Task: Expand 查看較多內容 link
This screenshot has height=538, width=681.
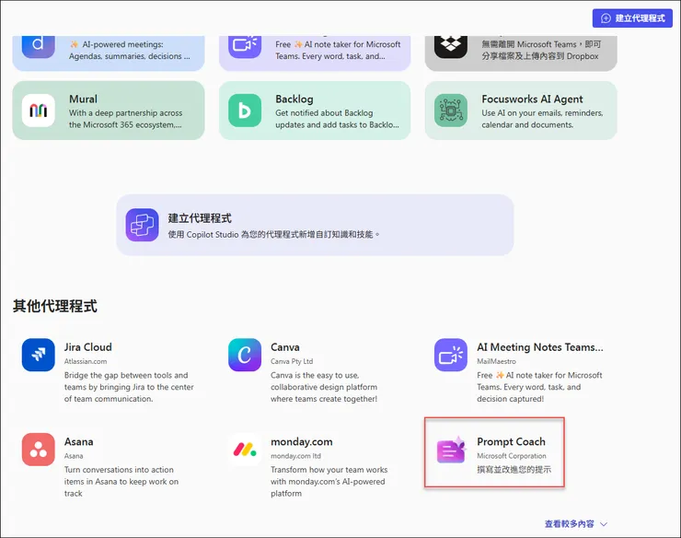Action: click(569, 524)
